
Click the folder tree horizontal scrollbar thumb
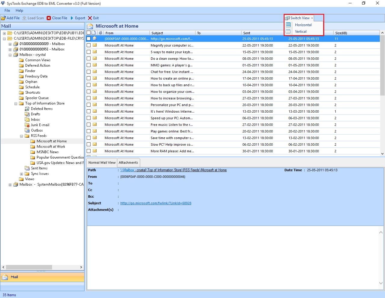coord(29,267)
